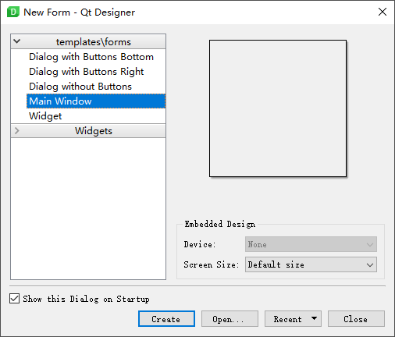This screenshot has width=395, height=337.
Task: Click the Create button
Action: [x=166, y=319]
